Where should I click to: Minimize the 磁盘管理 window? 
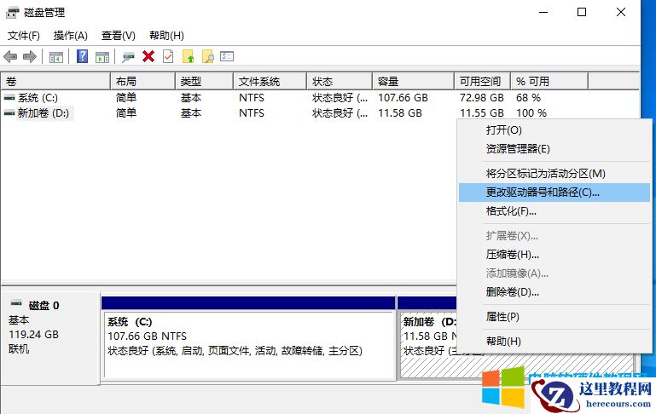543,12
